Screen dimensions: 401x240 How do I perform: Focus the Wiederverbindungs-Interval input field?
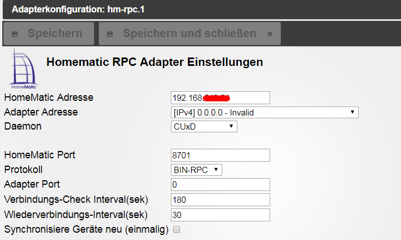click(x=220, y=215)
